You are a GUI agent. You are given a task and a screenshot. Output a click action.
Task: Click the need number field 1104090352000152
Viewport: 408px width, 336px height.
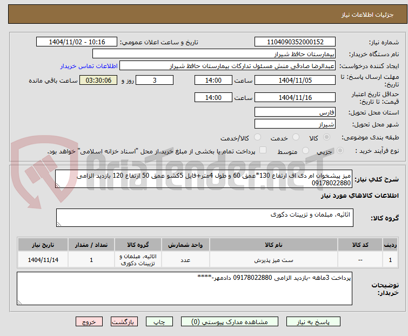tap(295, 42)
